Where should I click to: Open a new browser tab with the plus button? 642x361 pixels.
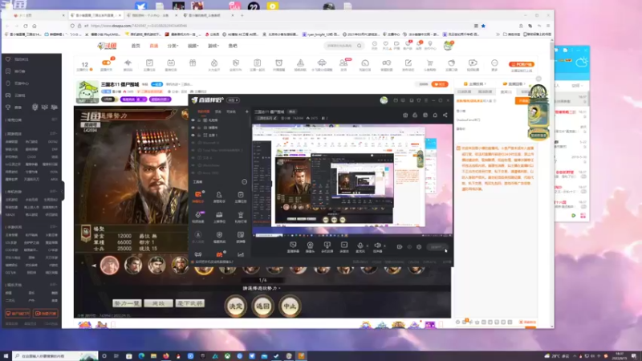[242, 15]
